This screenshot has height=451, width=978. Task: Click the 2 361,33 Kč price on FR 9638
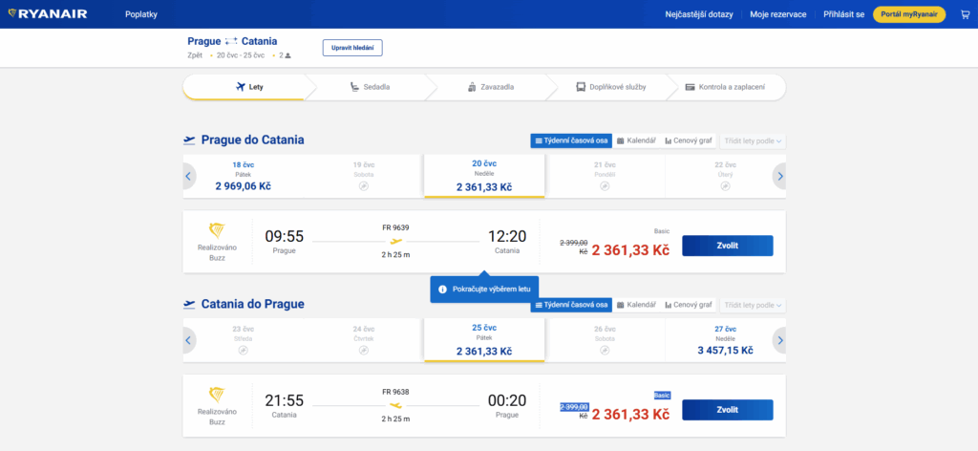[x=630, y=415]
